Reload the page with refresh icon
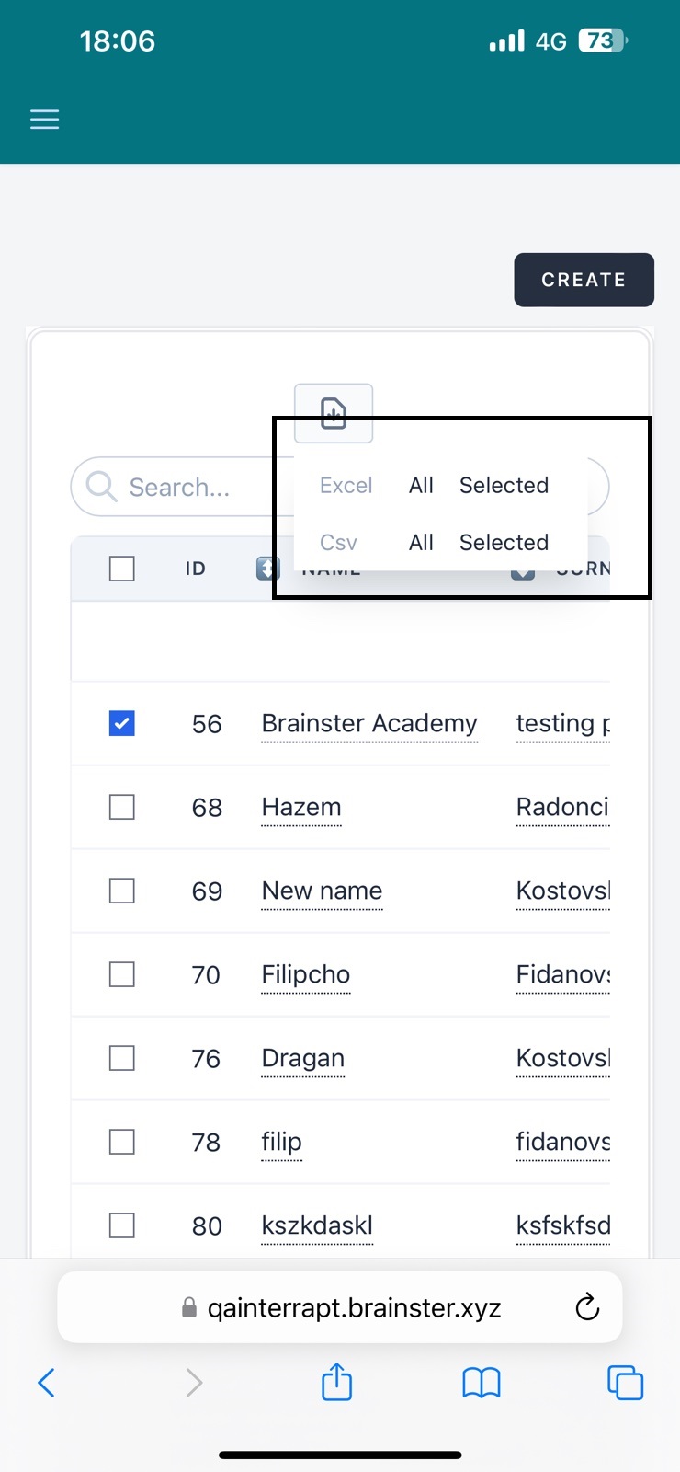The image size is (680, 1472). [x=586, y=1307]
